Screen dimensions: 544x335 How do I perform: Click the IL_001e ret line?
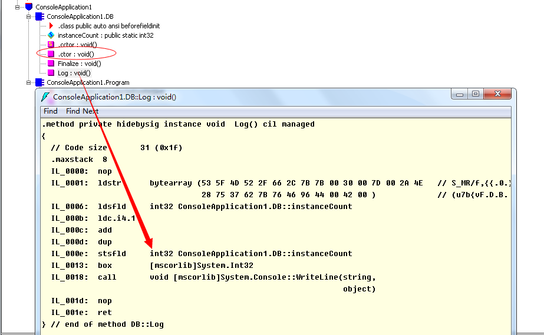point(81,313)
